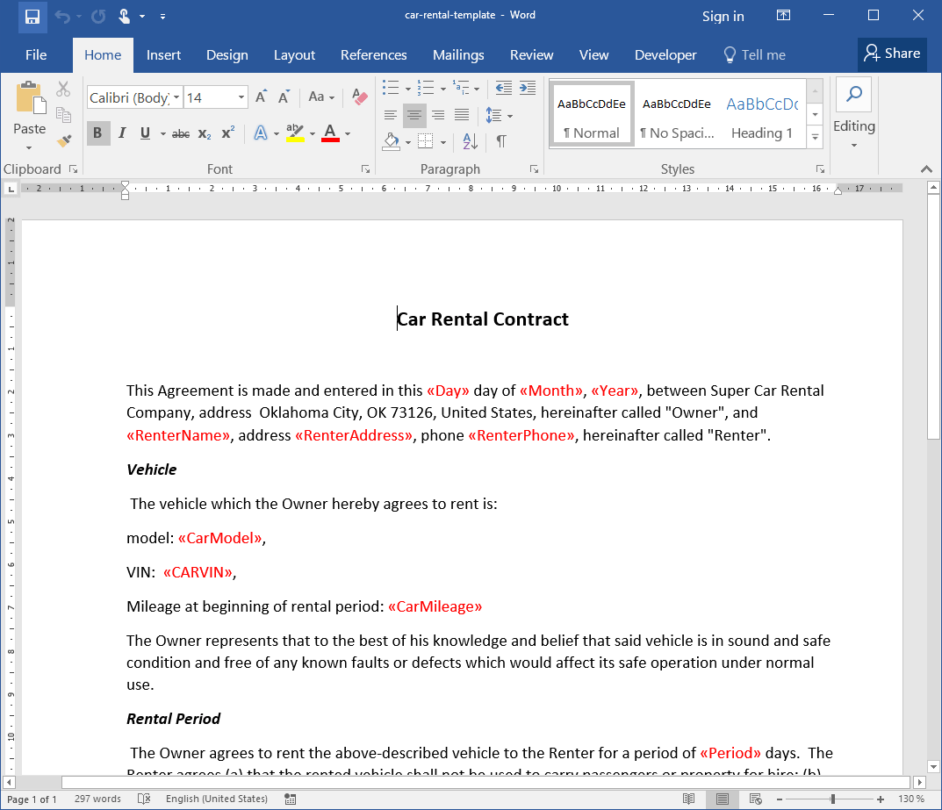942x810 pixels.
Task: Enable center alignment
Action: pos(413,115)
